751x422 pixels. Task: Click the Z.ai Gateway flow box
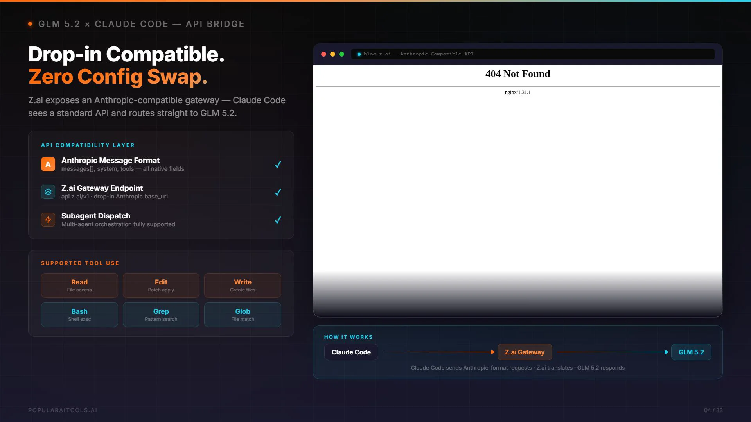pyautogui.click(x=525, y=352)
